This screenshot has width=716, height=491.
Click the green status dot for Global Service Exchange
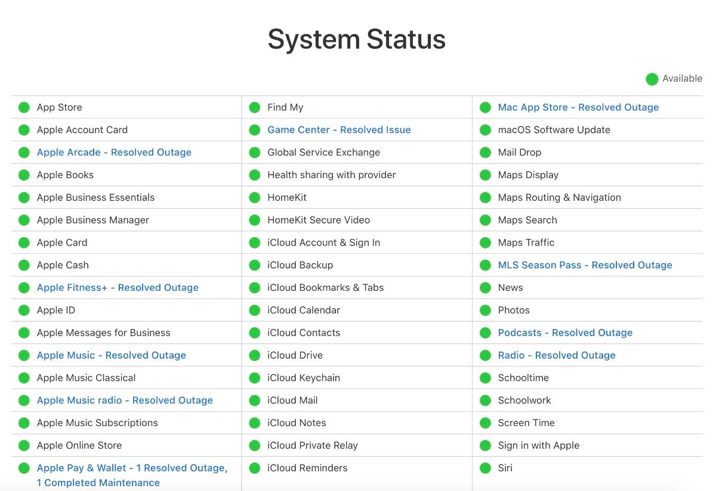click(255, 153)
